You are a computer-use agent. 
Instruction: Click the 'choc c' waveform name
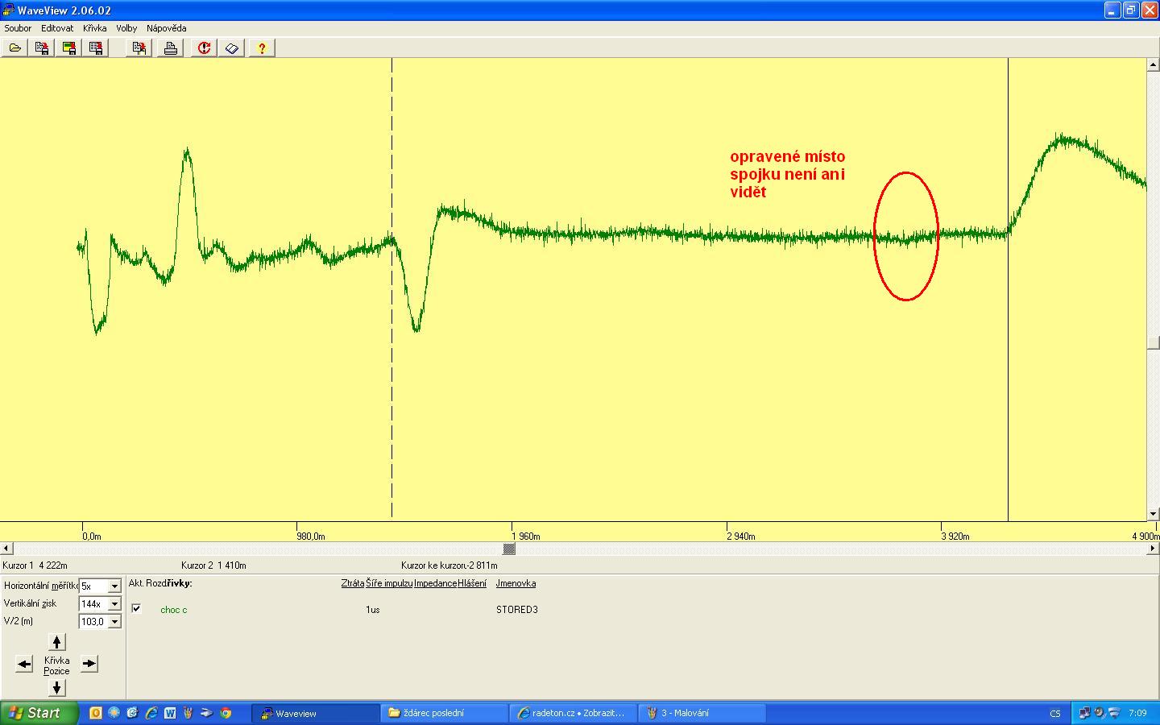(x=173, y=610)
